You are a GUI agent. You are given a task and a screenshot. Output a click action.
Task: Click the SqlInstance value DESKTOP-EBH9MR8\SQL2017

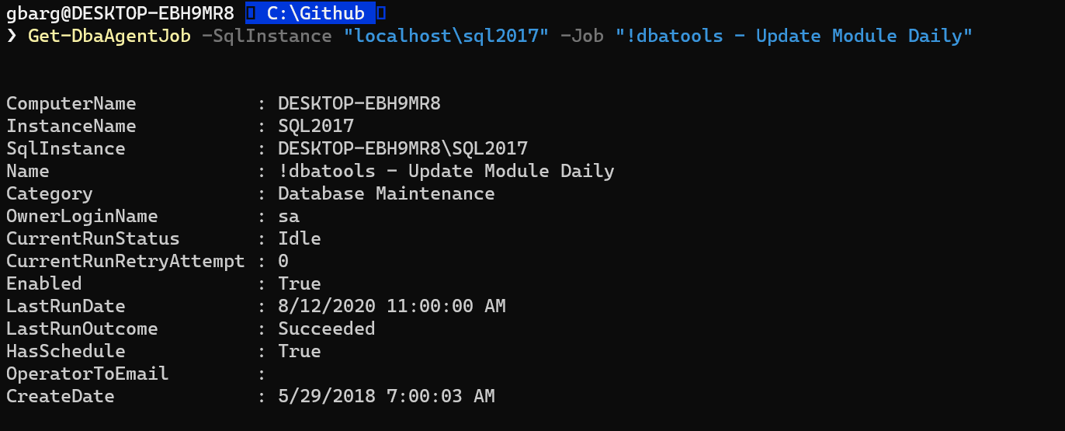tap(403, 148)
